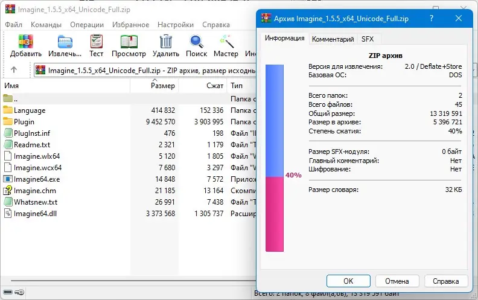Click the PlugInst.inf file icon
This screenshot has width=478, height=300.
click(x=8, y=133)
